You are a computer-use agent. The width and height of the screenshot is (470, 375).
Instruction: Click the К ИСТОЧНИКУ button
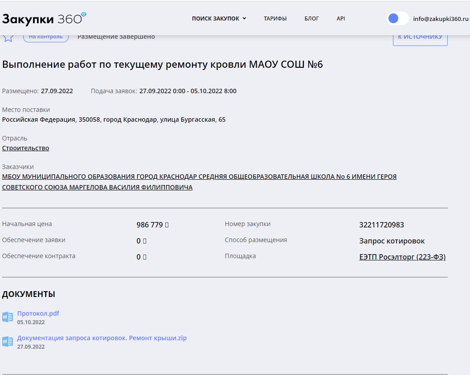tap(420, 37)
